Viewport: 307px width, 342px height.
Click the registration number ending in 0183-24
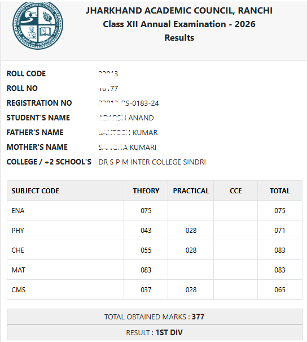click(129, 103)
